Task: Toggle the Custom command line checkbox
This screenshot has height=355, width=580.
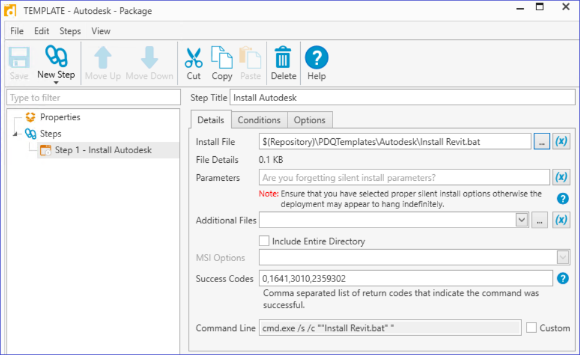Action: coord(531,327)
